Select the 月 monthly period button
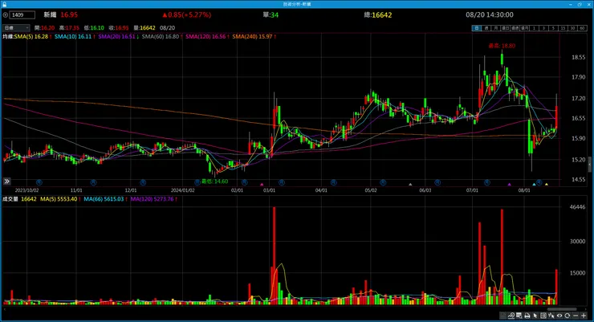This screenshot has height=322, width=594. click(496, 28)
